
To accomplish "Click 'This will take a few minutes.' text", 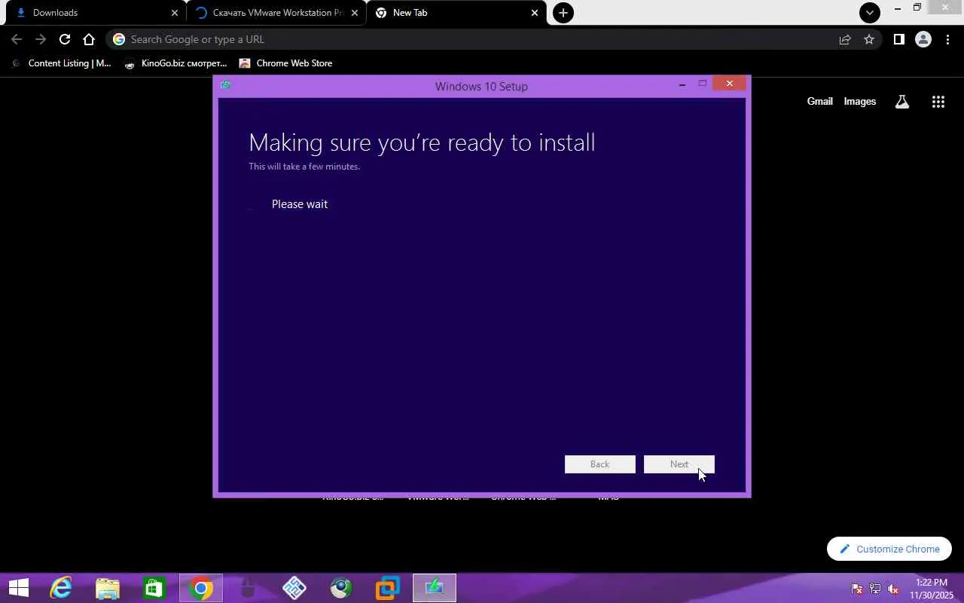I will click(x=304, y=167).
